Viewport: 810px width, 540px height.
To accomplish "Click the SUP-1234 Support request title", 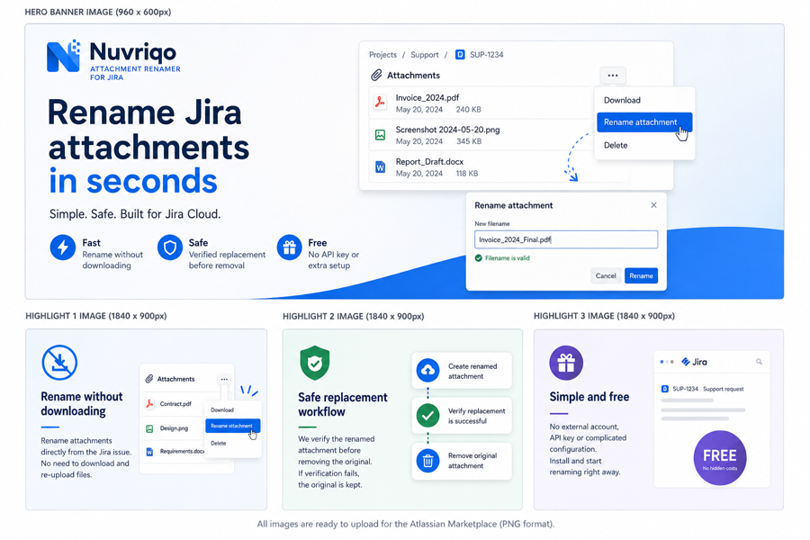I will pos(707,389).
